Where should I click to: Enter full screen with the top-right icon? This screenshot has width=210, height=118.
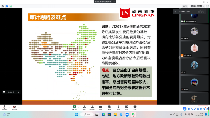(208, 6)
